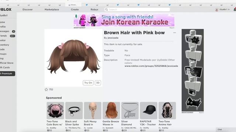Open Discover in top navigation
The height and width of the screenshot is (132, 236).
pos(27,10)
